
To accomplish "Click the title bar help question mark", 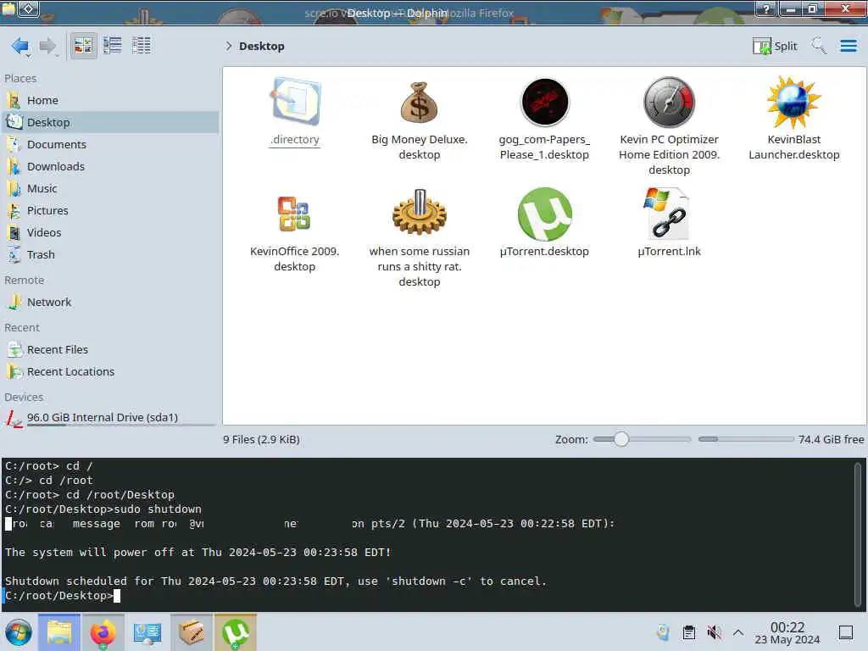I will [766, 8].
